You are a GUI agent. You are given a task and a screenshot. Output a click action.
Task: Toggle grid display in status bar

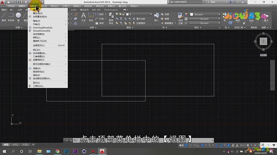point(186,145)
